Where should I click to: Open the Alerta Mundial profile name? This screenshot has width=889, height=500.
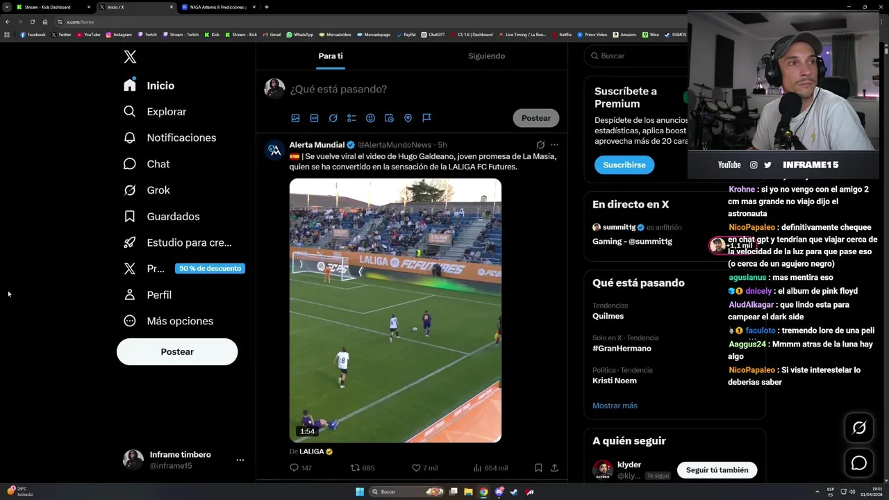pyautogui.click(x=317, y=145)
